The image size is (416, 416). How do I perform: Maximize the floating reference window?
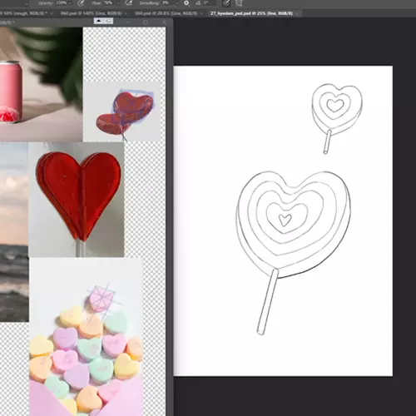click(x=146, y=22)
